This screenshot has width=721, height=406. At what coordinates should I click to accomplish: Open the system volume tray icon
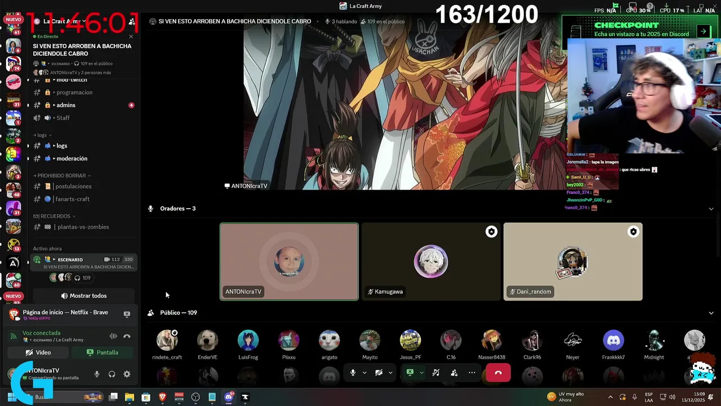click(672, 397)
